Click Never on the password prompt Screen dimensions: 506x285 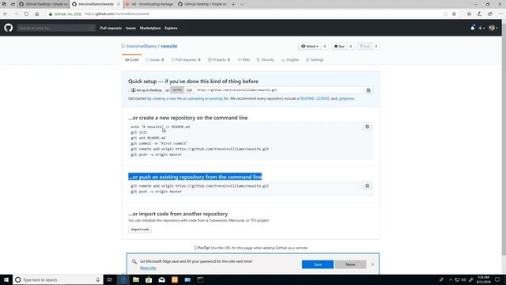tap(350, 264)
